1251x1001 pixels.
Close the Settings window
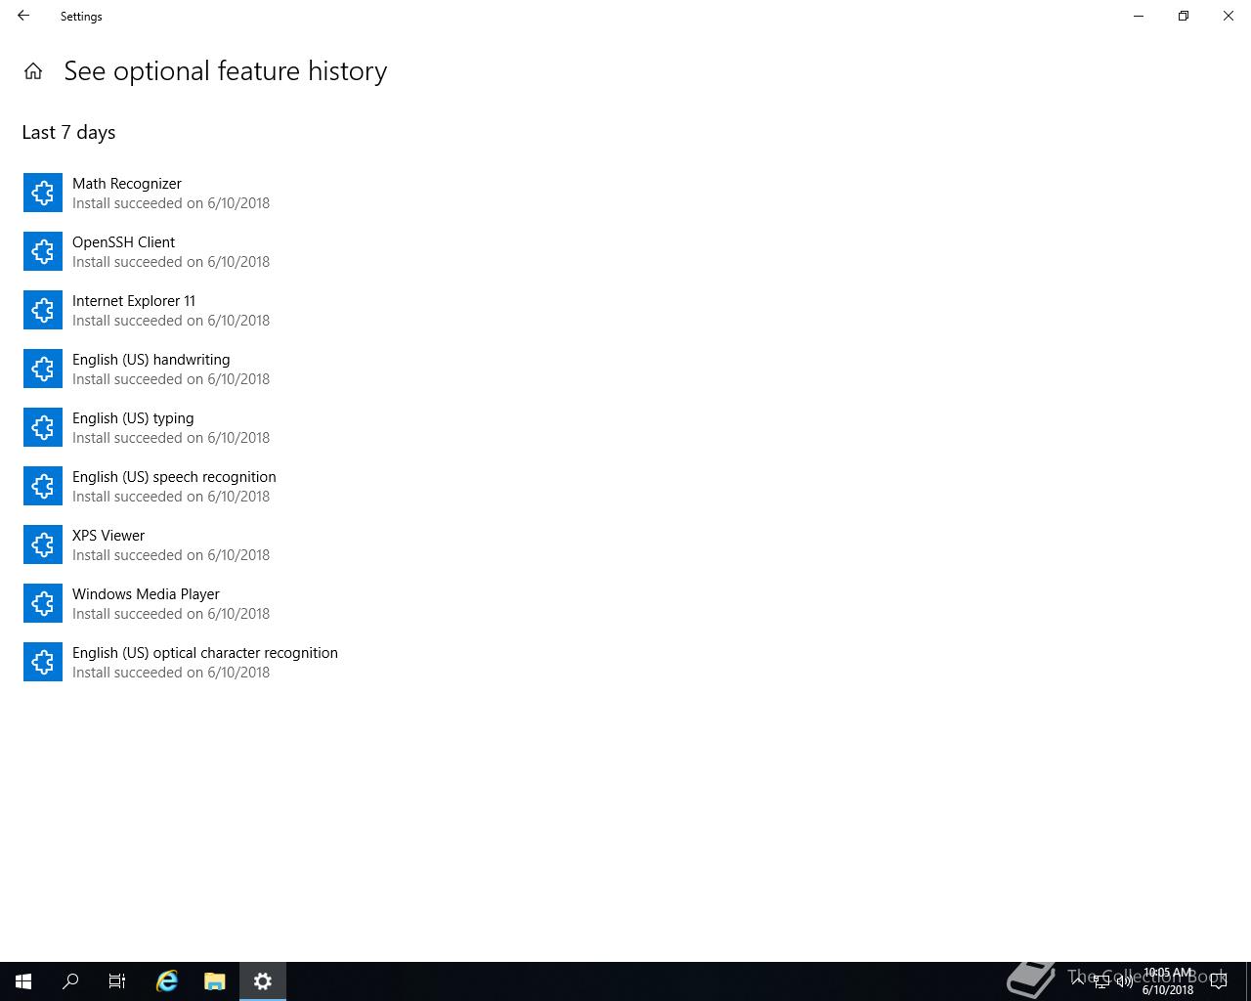[1229, 16]
